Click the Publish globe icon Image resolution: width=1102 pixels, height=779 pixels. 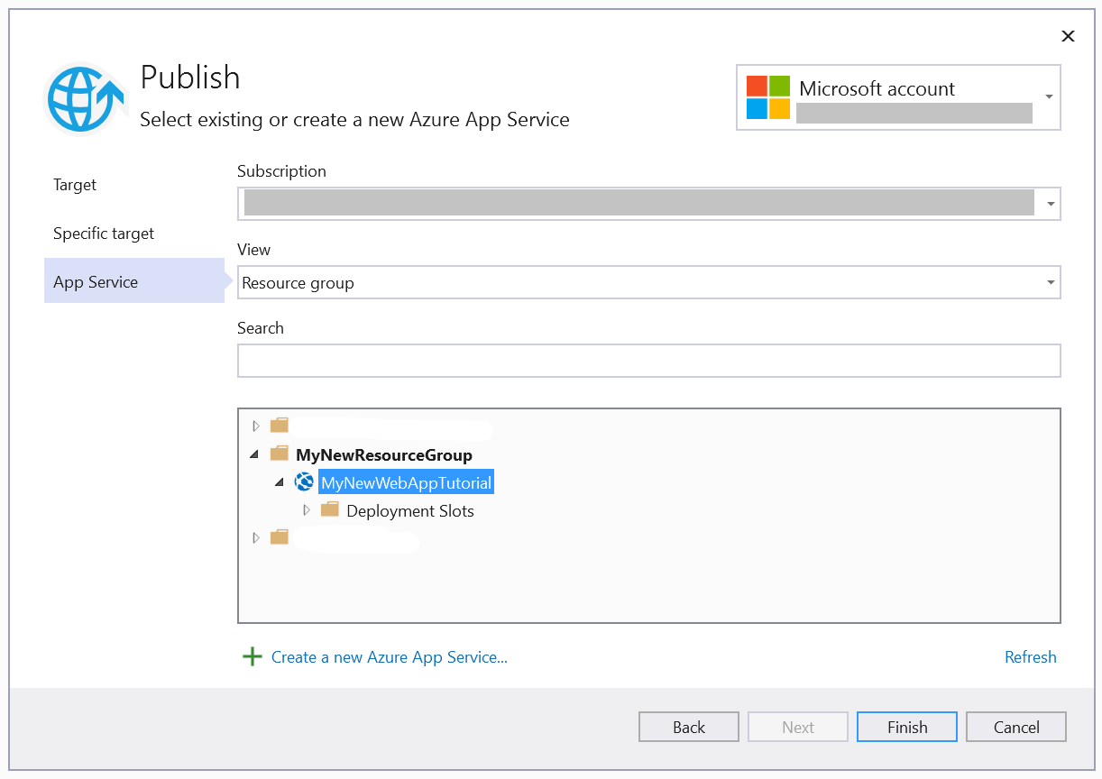pyautogui.click(x=85, y=96)
